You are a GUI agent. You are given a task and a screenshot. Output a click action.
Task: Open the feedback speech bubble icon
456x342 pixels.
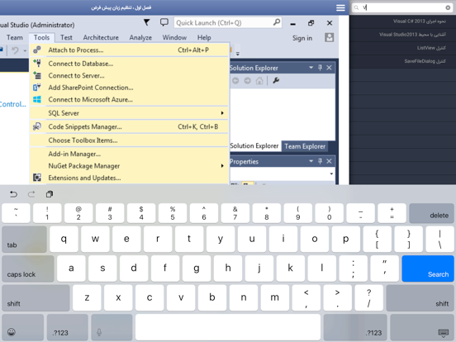164,22
